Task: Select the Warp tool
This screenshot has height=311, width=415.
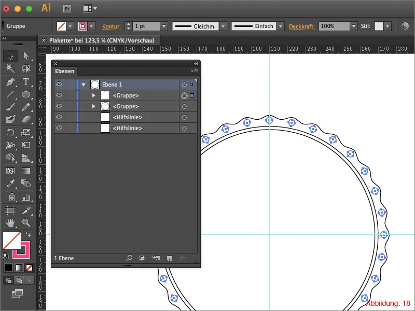Action: tap(10, 145)
